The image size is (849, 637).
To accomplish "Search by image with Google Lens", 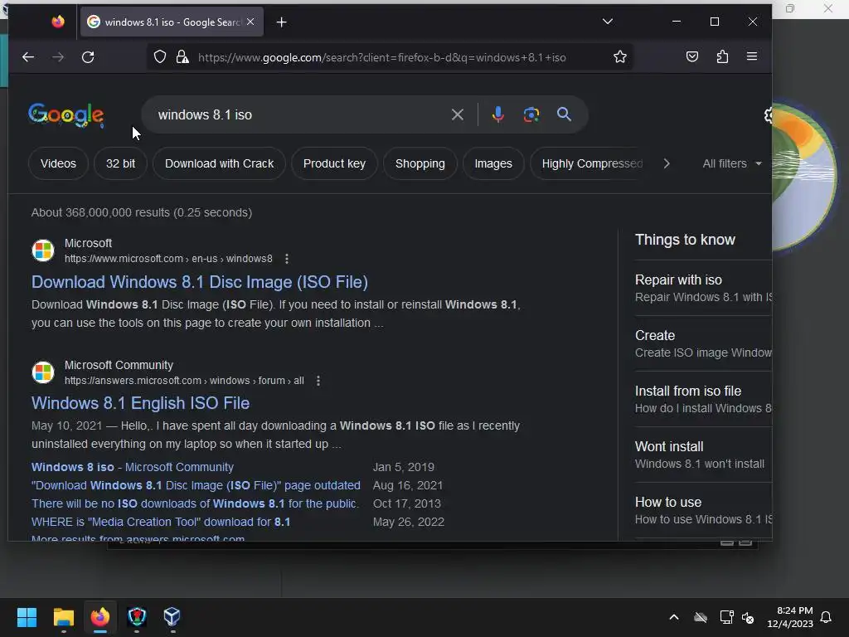I will tap(531, 114).
